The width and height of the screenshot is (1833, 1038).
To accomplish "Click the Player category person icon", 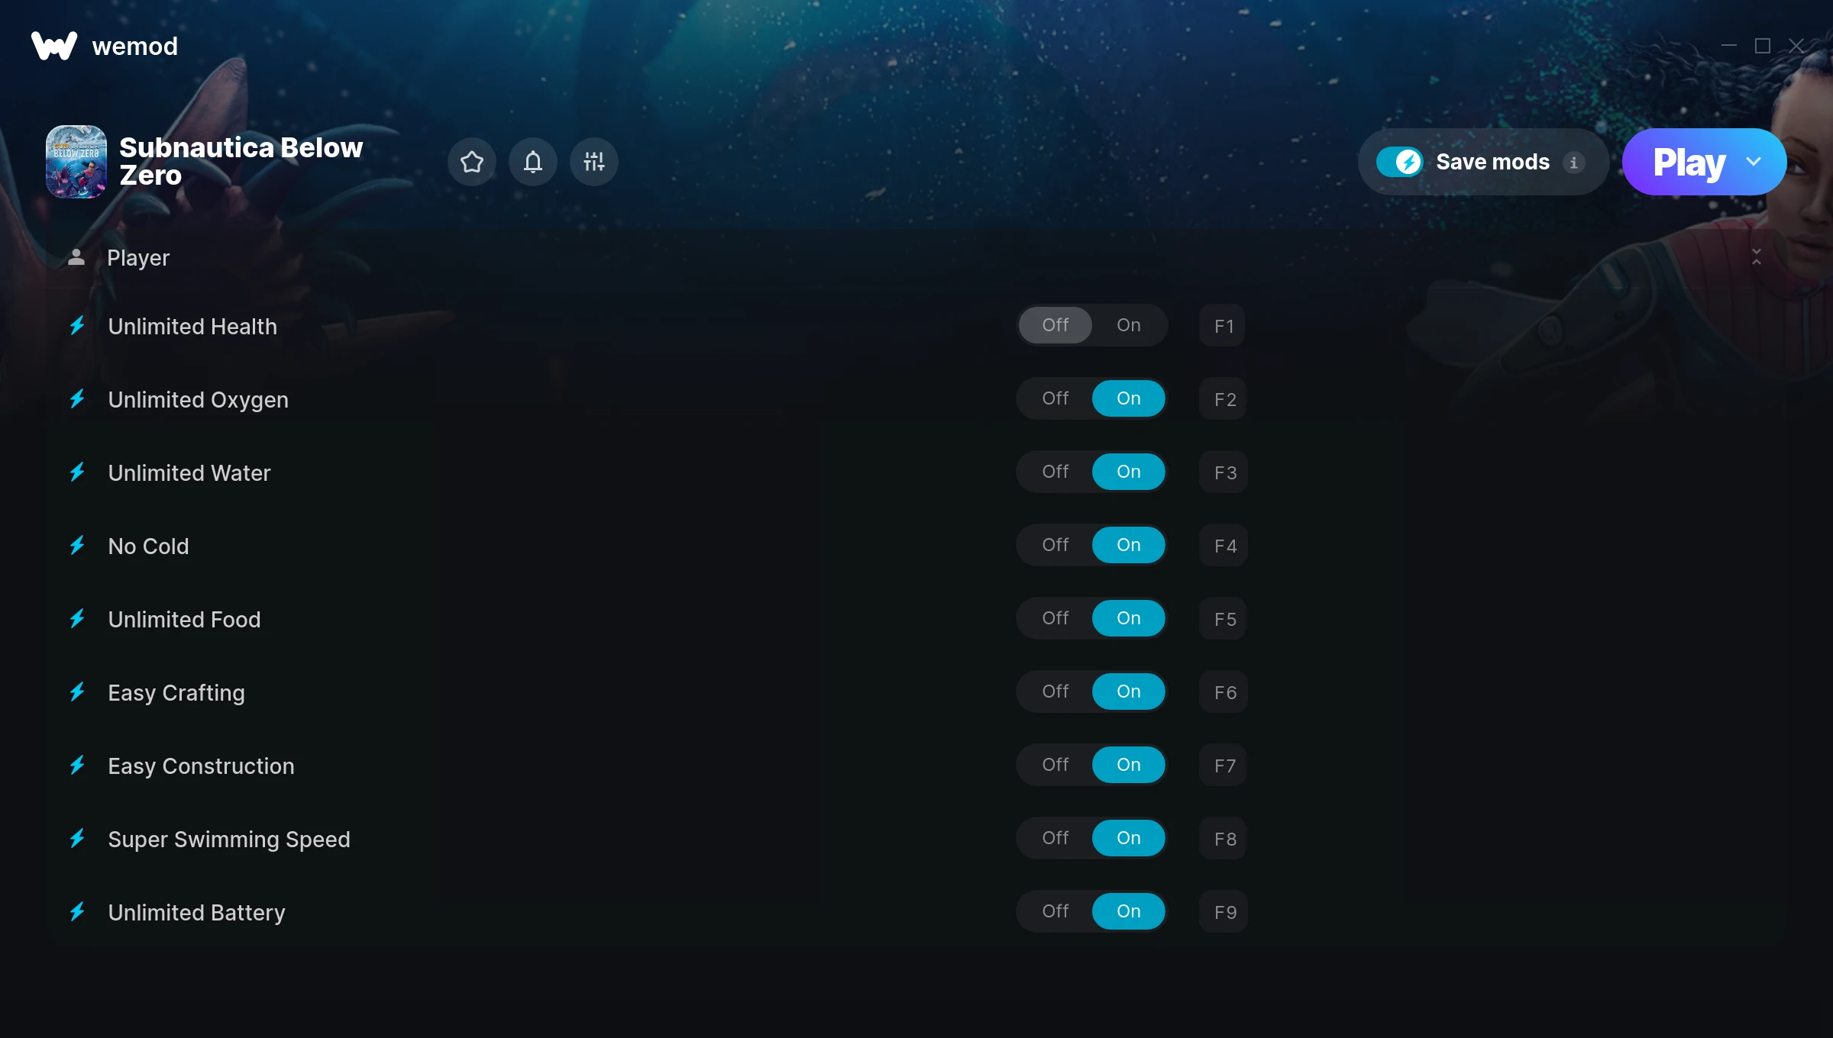I will 76,257.
